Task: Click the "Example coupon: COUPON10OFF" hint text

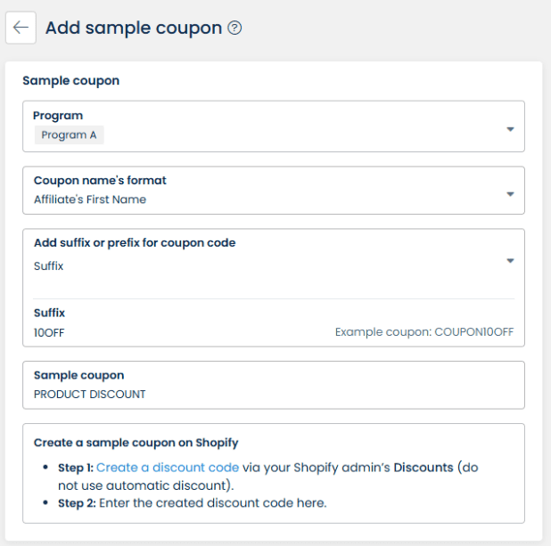Action: tap(424, 332)
